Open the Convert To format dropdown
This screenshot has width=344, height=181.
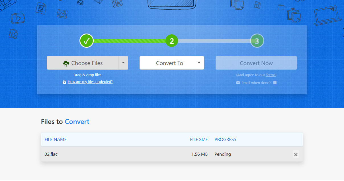pos(172,63)
